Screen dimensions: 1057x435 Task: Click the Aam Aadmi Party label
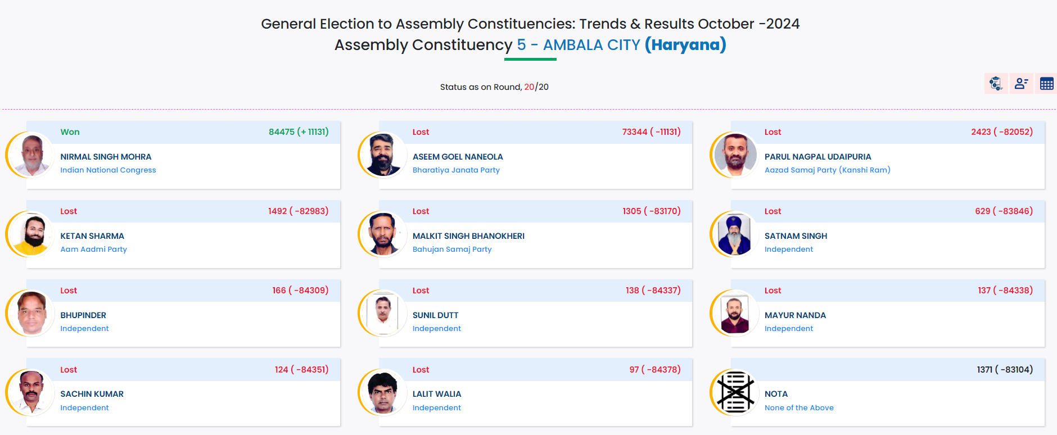click(93, 250)
